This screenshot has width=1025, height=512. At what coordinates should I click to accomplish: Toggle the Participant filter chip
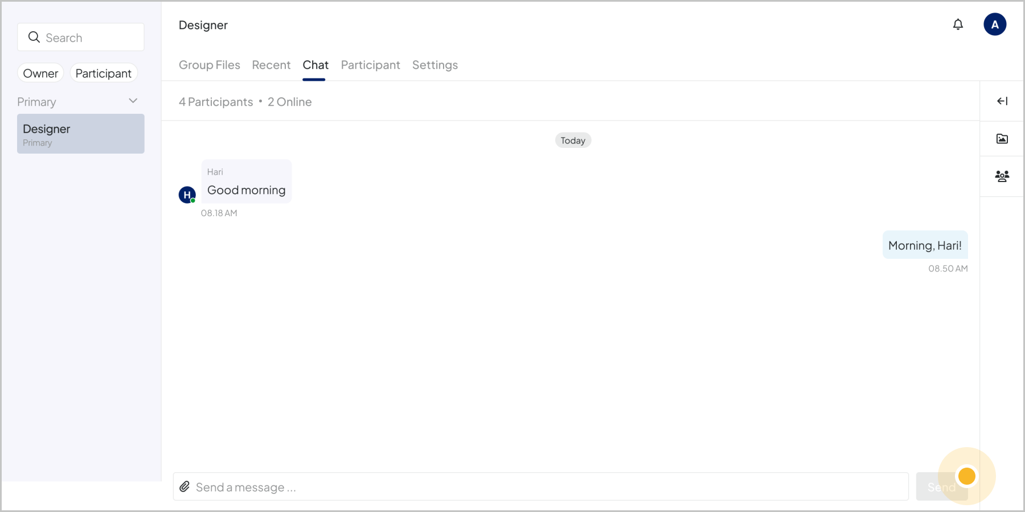pos(103,73)
